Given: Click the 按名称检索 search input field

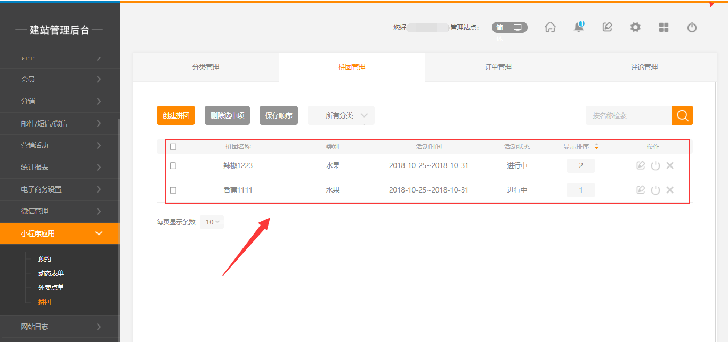Looking at the screenshot, I should [x=629, y=115].
